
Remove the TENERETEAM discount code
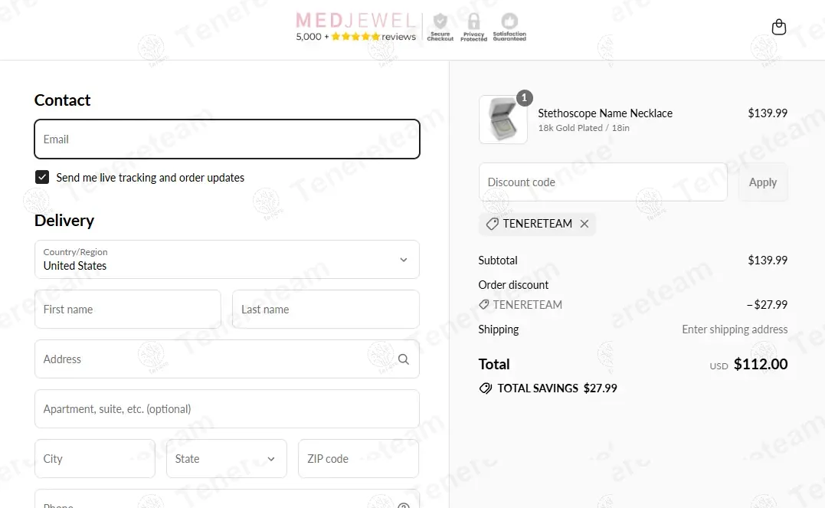click(x=584, y=224)
